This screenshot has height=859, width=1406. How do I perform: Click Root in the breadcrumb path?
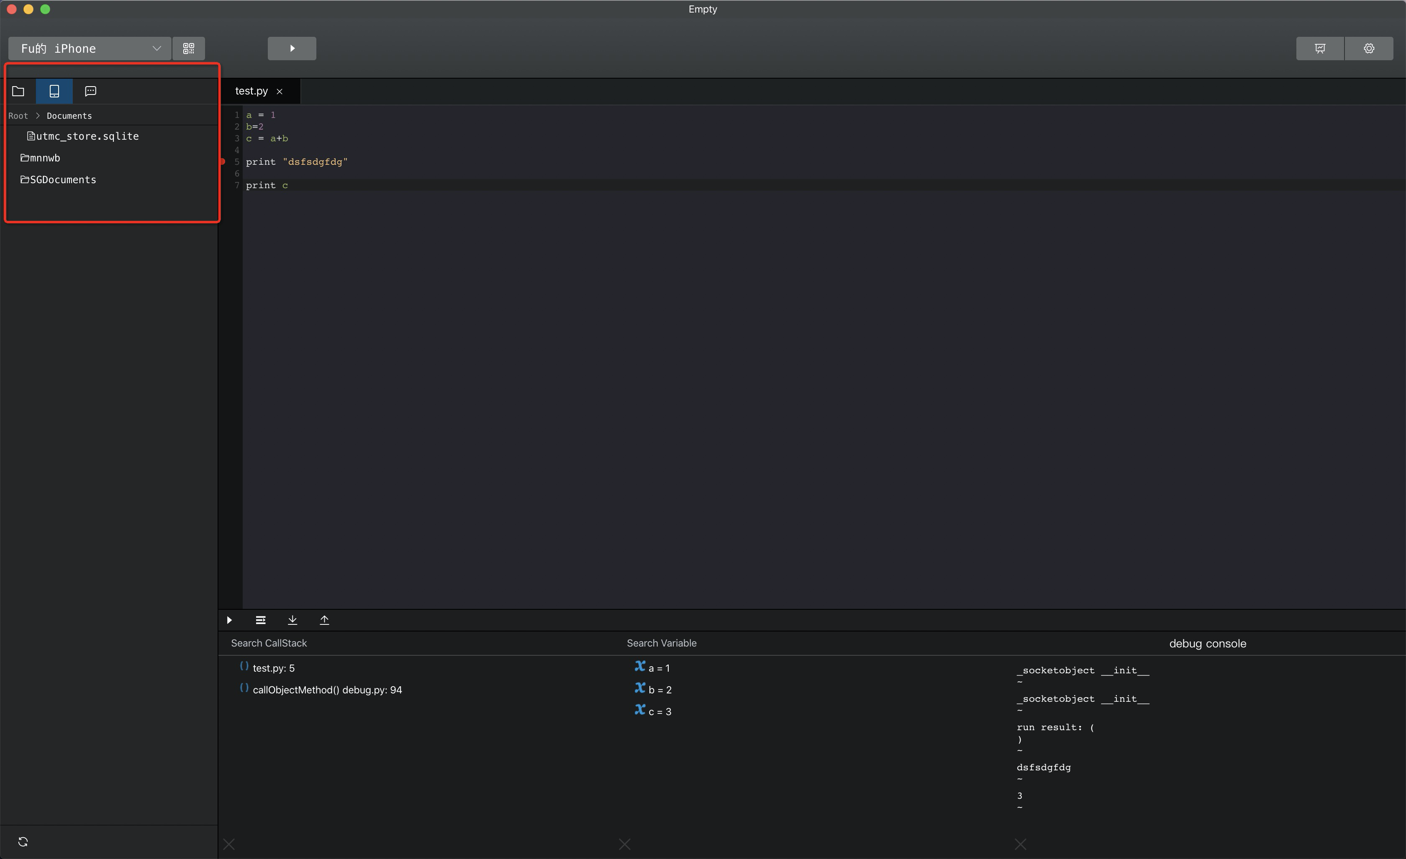click(x=18, y=116)
